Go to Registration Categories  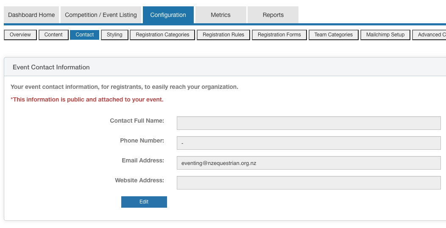click(x=162, y=35)
